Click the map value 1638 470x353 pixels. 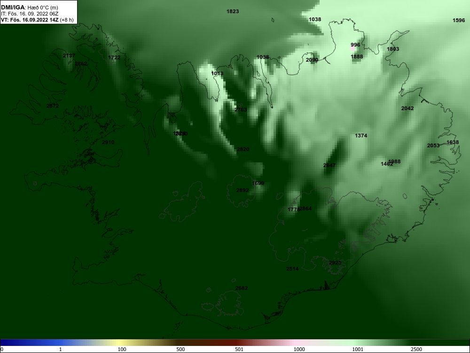(453, 142)
